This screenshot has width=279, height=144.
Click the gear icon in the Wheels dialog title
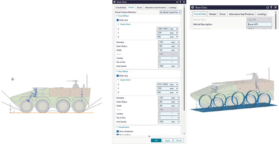(115, 2)
